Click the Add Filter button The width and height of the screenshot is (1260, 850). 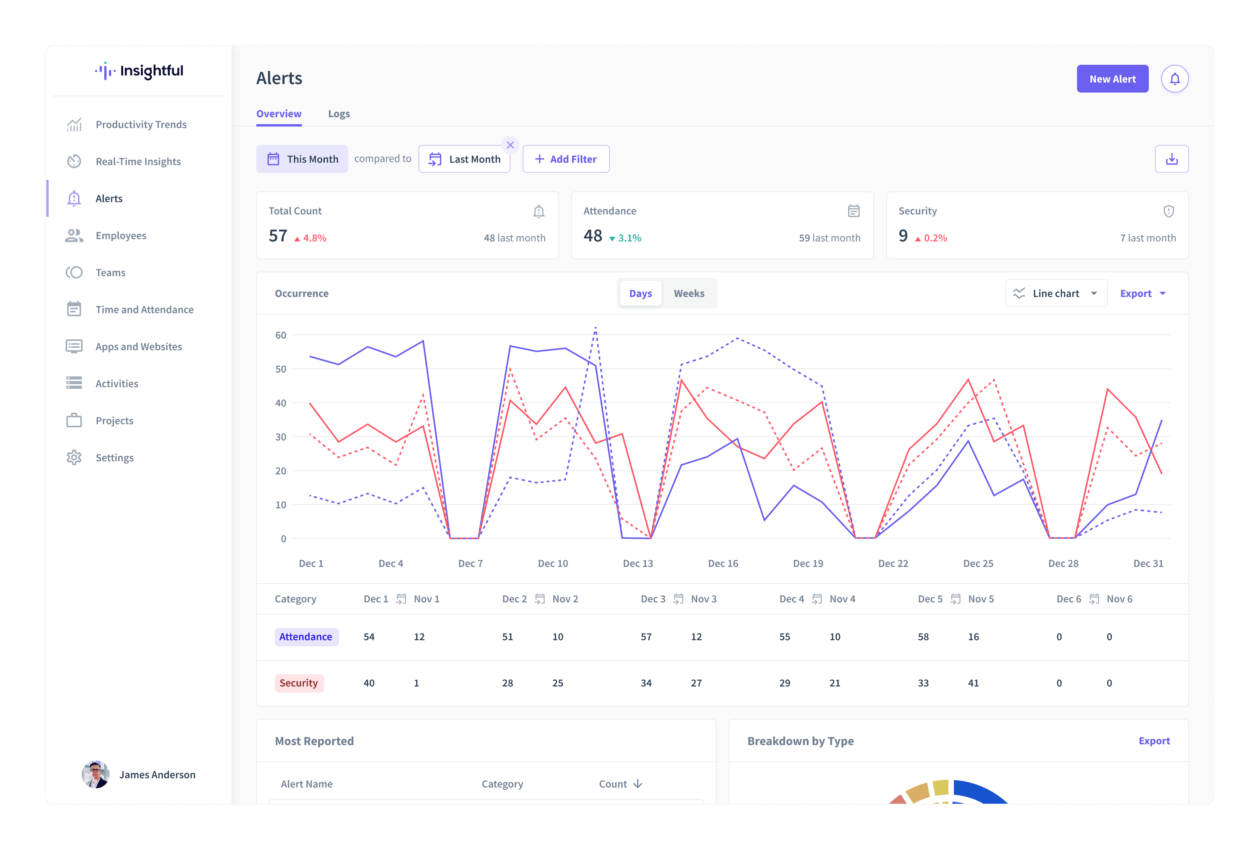pos(566,159)
